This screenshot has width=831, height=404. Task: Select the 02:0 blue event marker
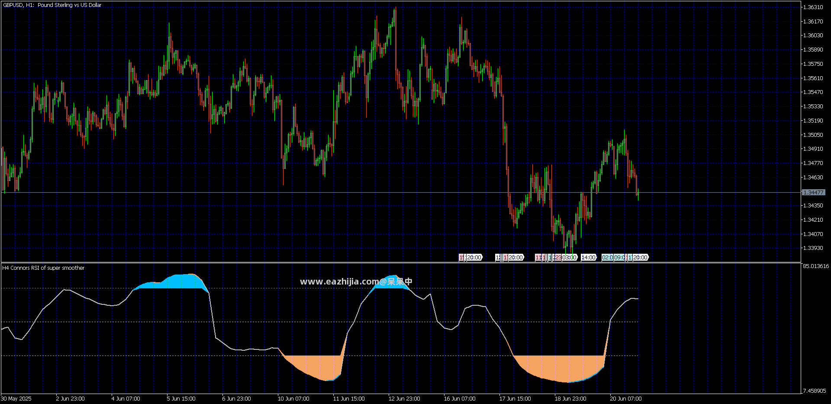click(x=608, y=257)
